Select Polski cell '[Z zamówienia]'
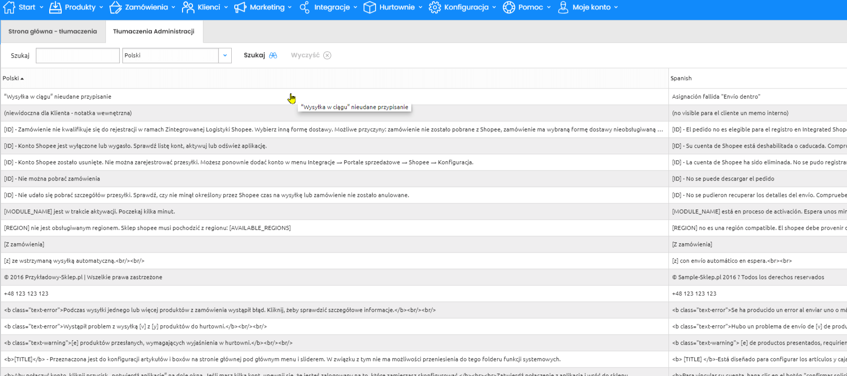Screen dimensions: 847x376 click(334, 244)
